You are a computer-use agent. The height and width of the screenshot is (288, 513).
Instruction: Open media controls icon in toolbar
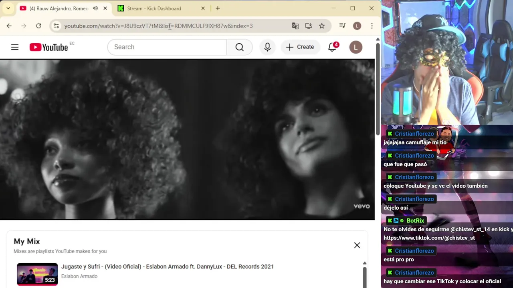342,26
